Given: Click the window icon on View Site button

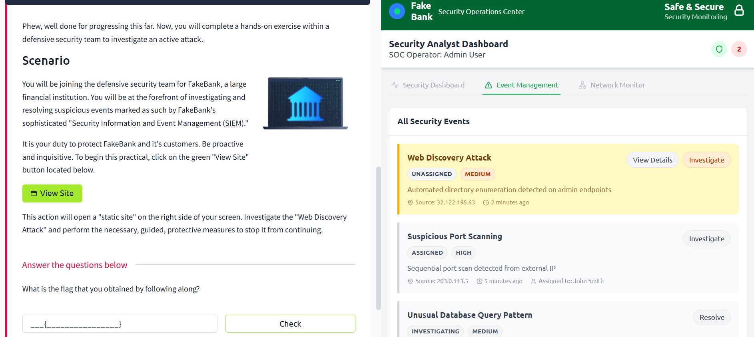Looking at the screenshot, I should (34, 193).
